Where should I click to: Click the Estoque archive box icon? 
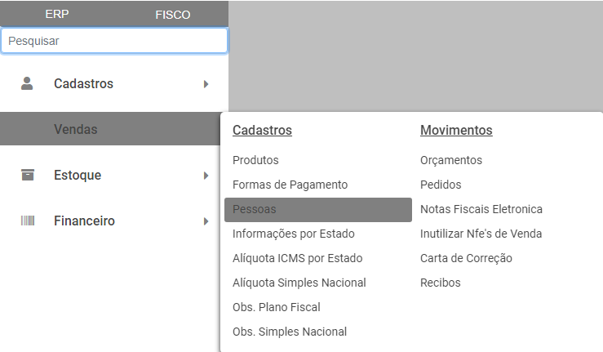pyautogui.click(x=28, y=175)
